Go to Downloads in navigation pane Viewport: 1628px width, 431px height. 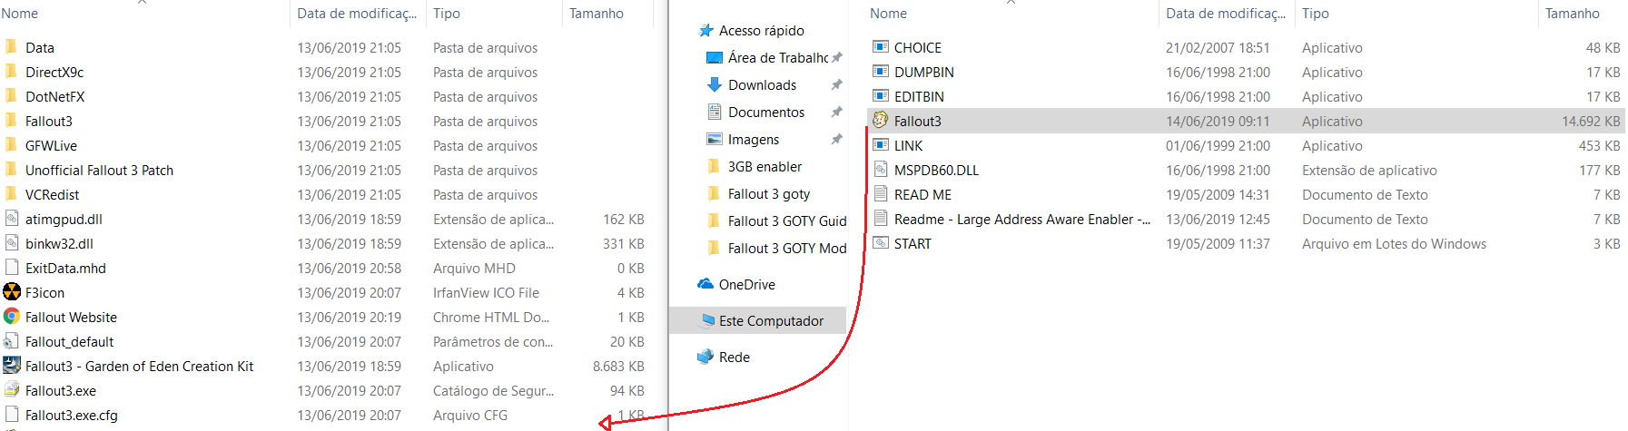click(x=762, y=84)
